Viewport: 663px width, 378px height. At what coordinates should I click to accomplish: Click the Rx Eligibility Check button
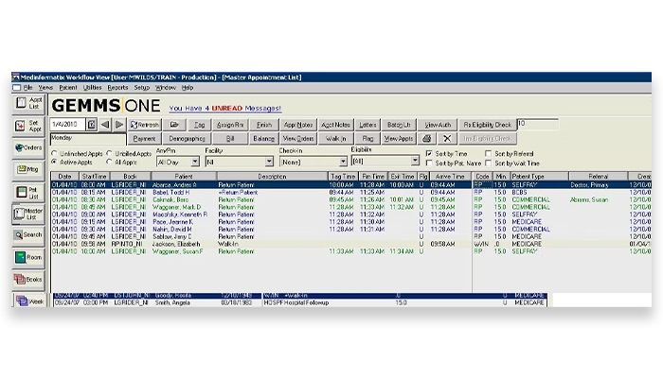click(x=487, y=125)
